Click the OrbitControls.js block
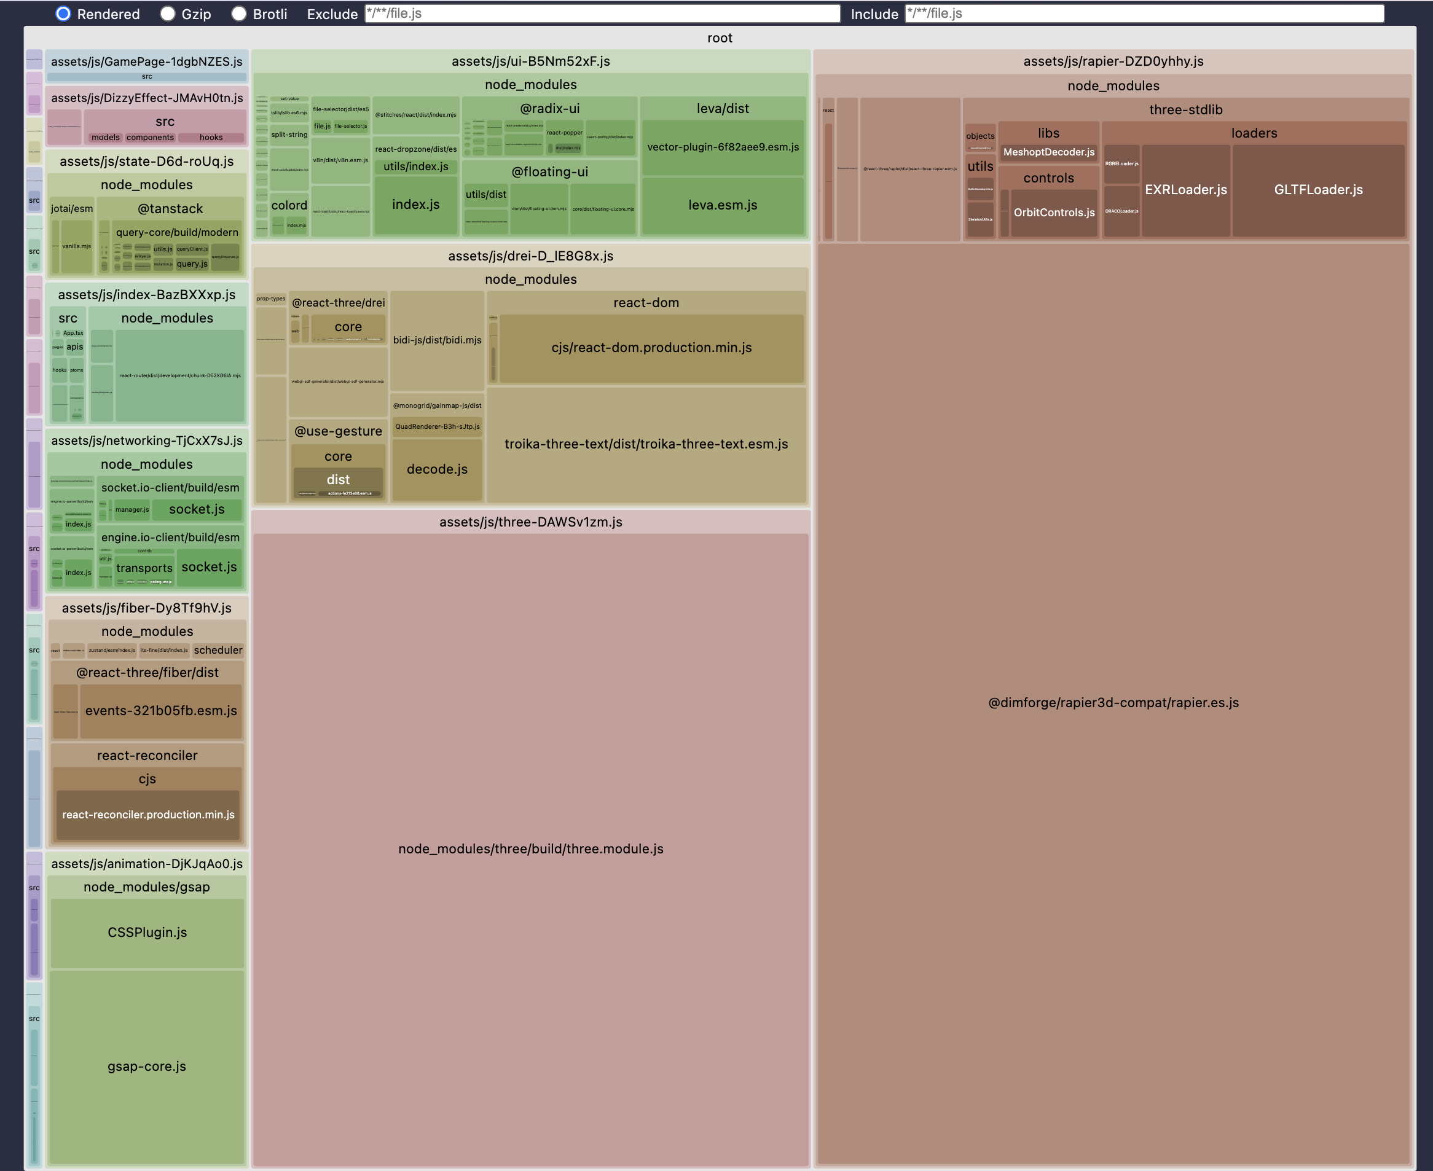 [x=1054, y=213]
